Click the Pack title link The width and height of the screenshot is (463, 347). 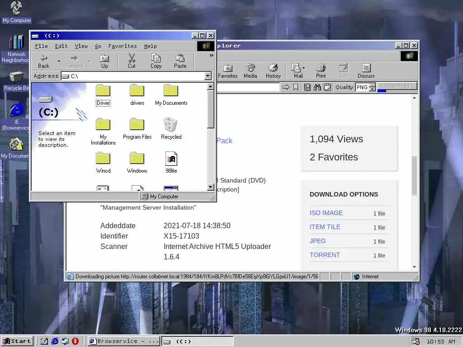click(x=224, y=141)
